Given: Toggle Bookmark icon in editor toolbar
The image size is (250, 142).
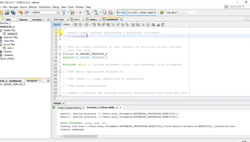Looking at the screenshot, I should (127, 25).
